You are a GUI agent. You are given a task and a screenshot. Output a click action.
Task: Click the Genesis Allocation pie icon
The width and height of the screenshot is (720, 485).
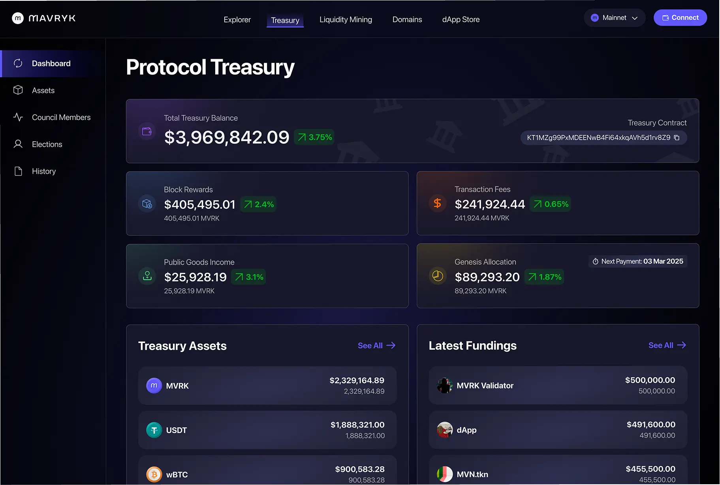coord(438,276)
